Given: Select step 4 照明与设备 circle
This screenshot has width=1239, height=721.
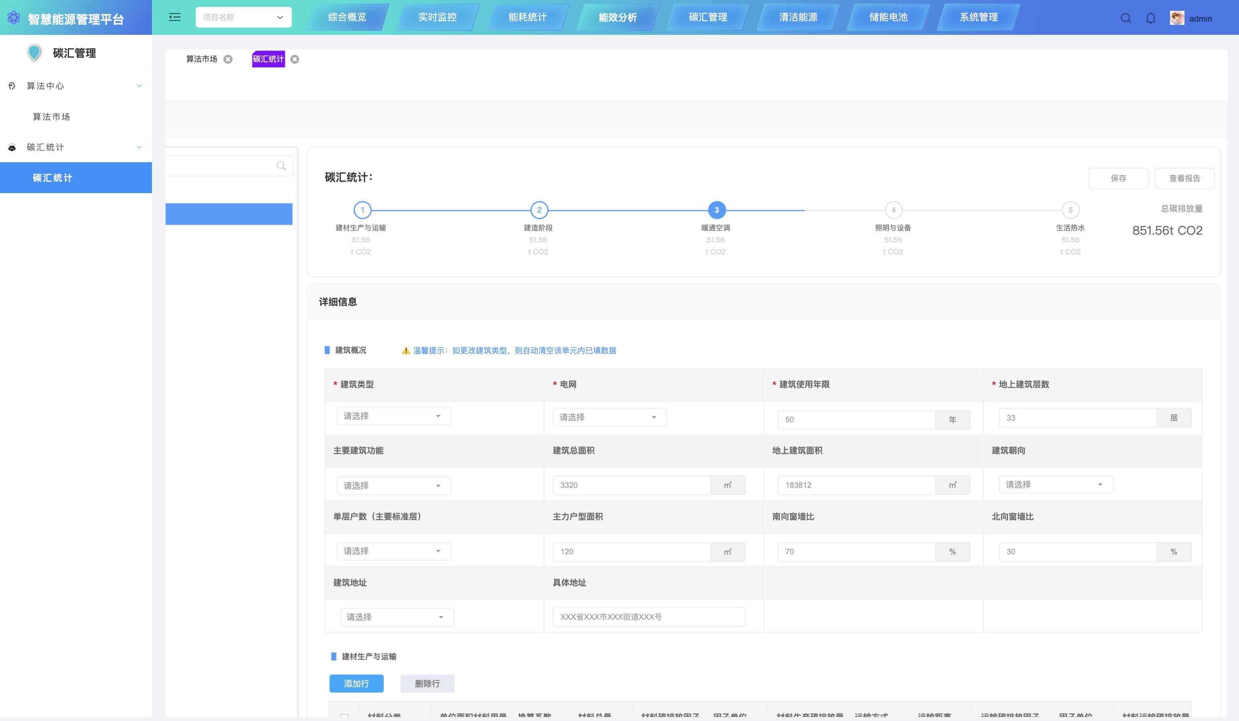Looking at the screenshot, I should pyautogui.click(x=893, y=210).
